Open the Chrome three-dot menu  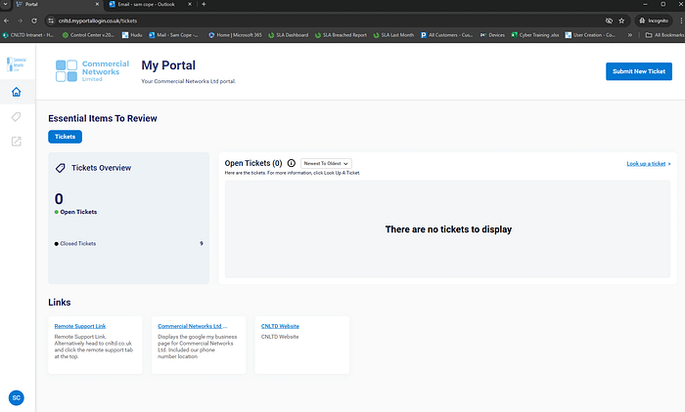[x=681, y=21]
